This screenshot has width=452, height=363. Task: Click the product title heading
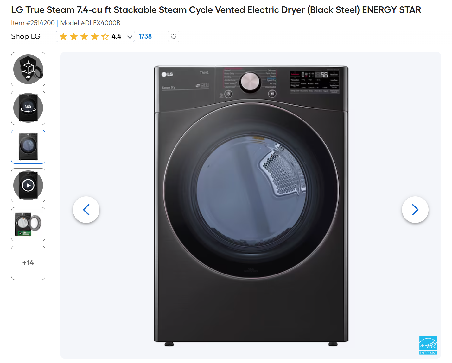pyautogui.click(x=216, y=10)
